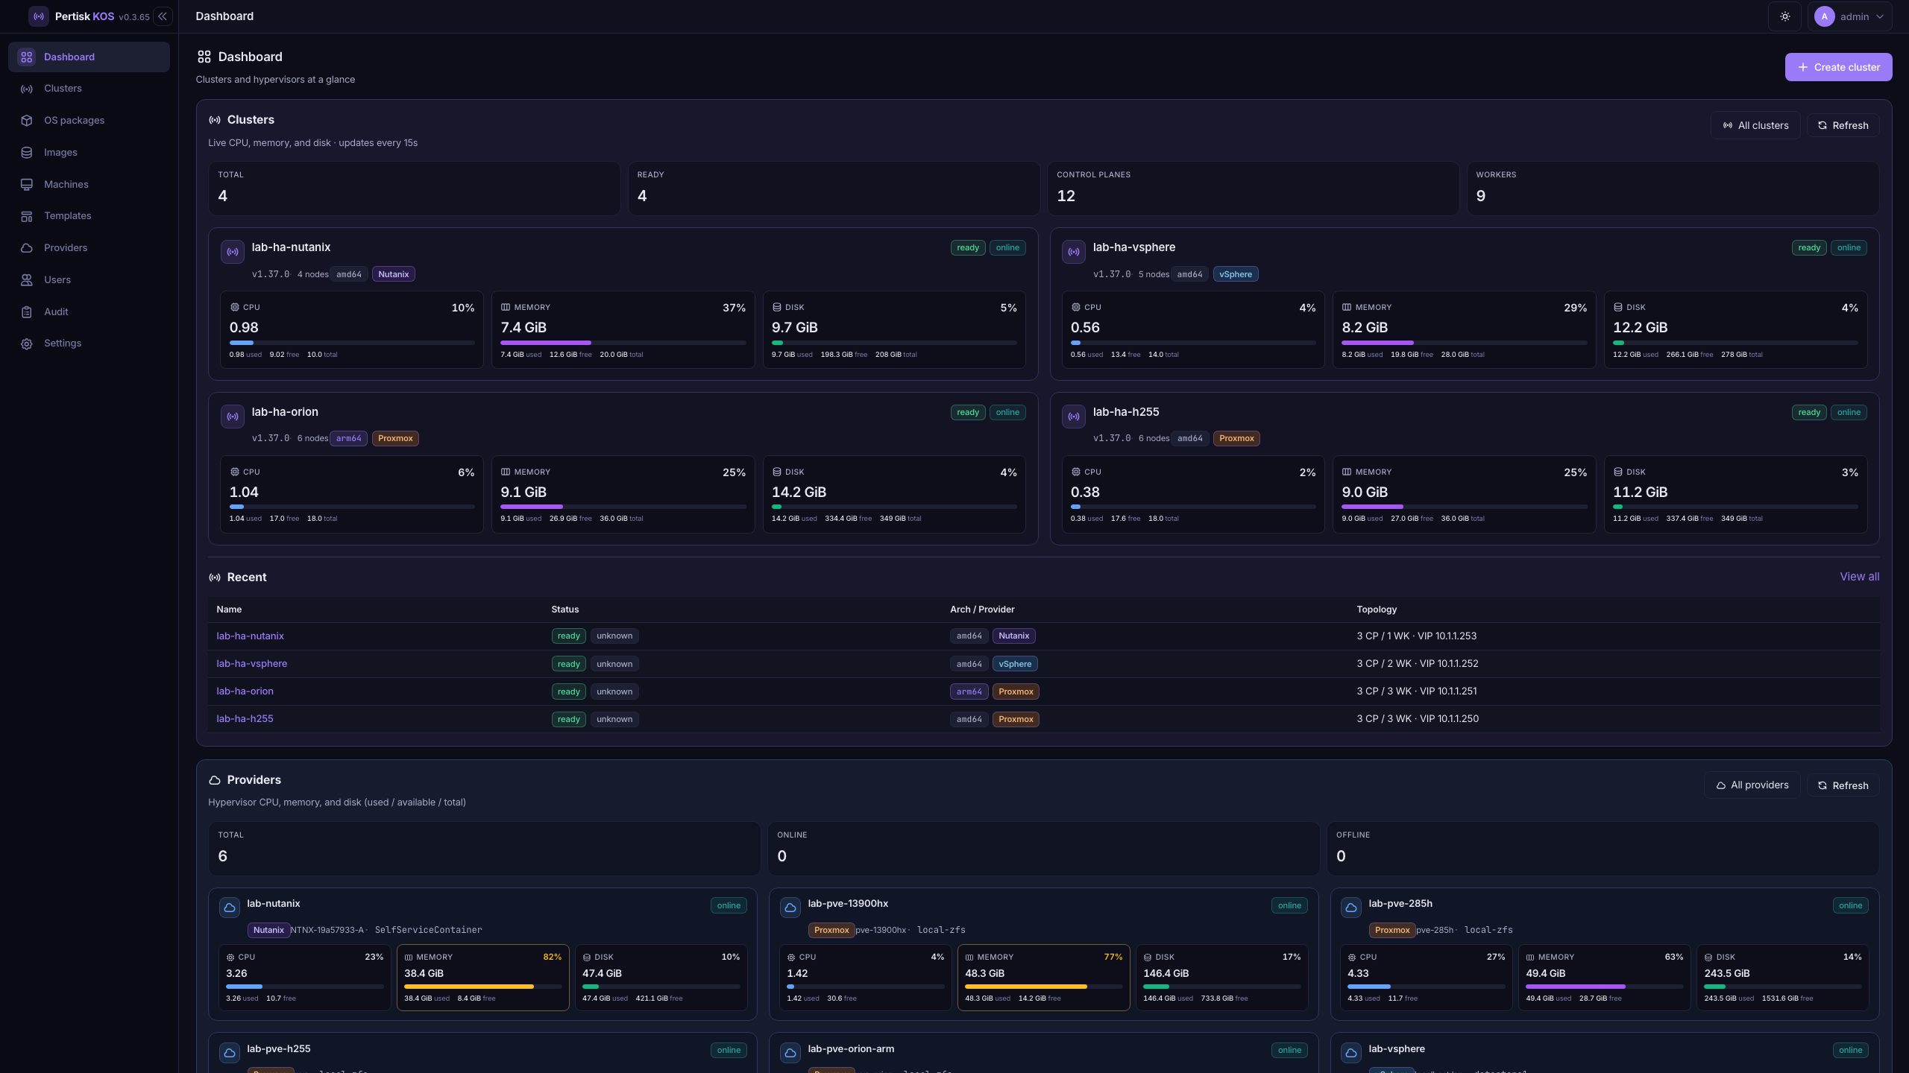
Task: Click the online badge on lab-ha-vsphere card
Action: click(x=1849, y=248)
